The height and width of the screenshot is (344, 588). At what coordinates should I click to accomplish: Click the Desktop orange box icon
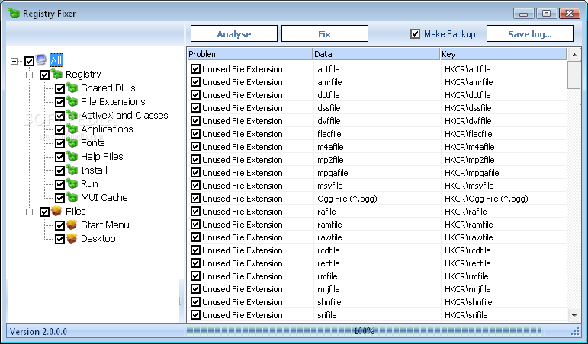pyautogui.click(x=72, y=238)
